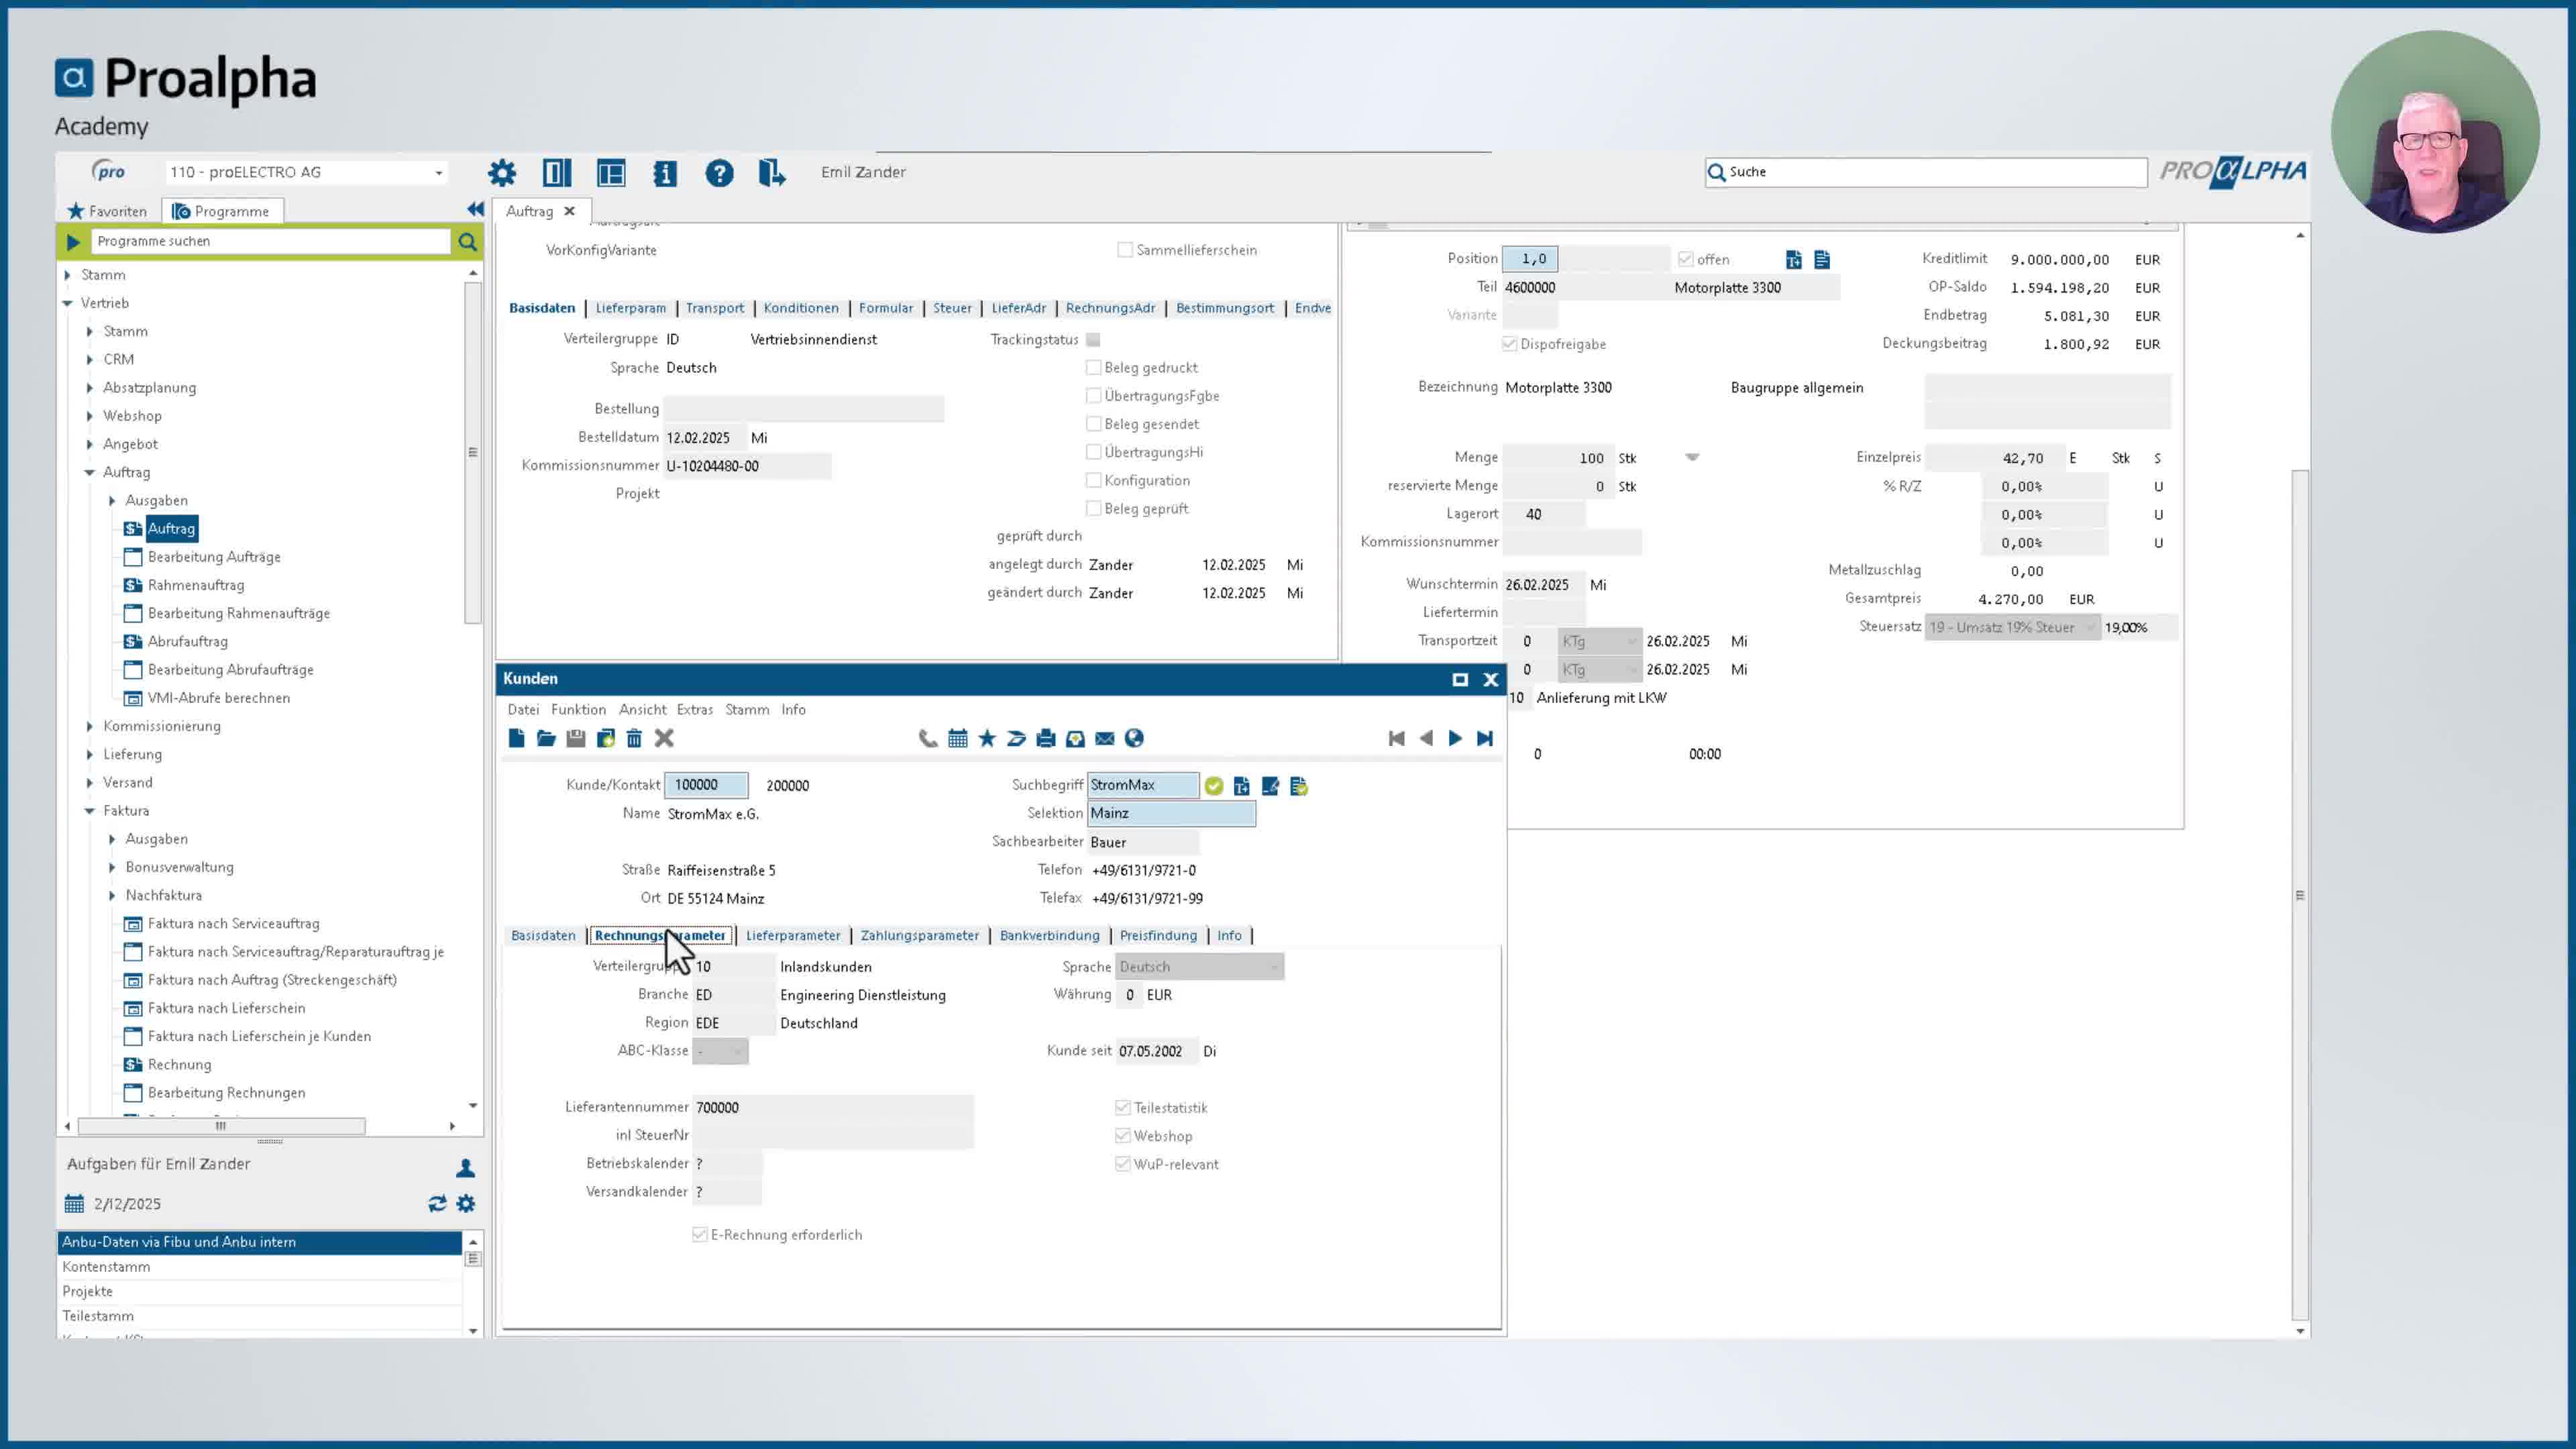Collapse the navigation panel with double-arrow icon
This screenshot has height=1449, width=2576.
coord(475,209)
